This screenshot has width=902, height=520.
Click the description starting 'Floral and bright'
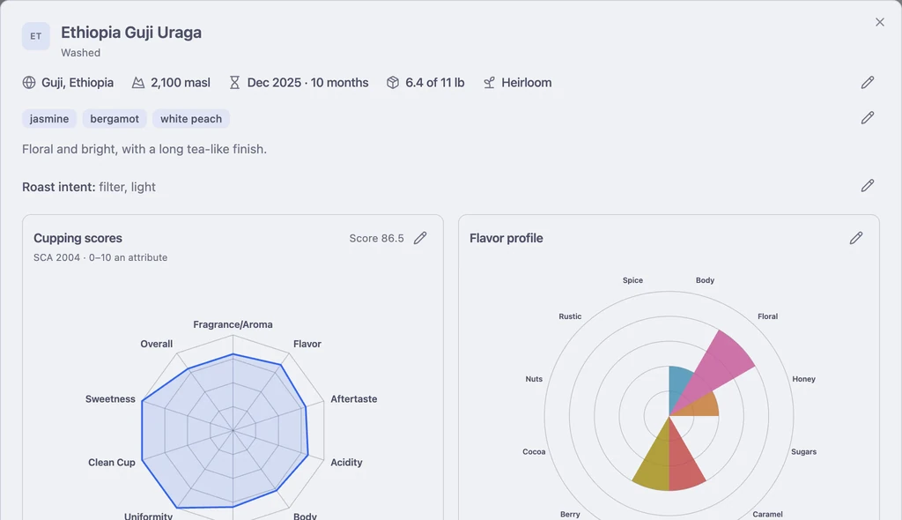click(x=144, y=149)
